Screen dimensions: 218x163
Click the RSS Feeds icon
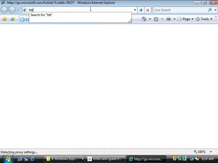point(156,19)
